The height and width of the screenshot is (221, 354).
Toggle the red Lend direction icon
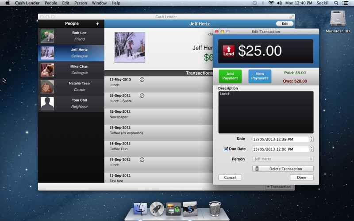pos(228,51)
